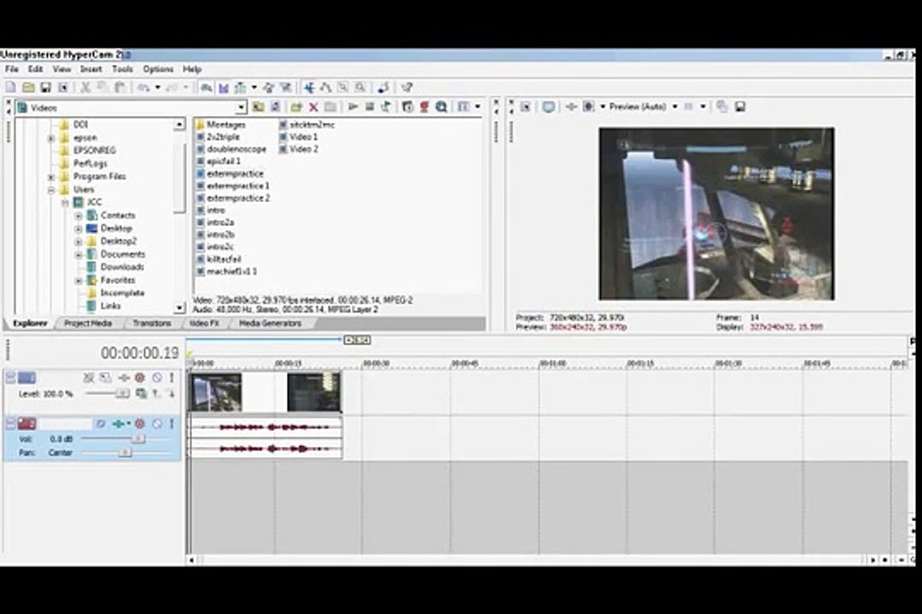Collapse the Users tree node

click(51, 190)
